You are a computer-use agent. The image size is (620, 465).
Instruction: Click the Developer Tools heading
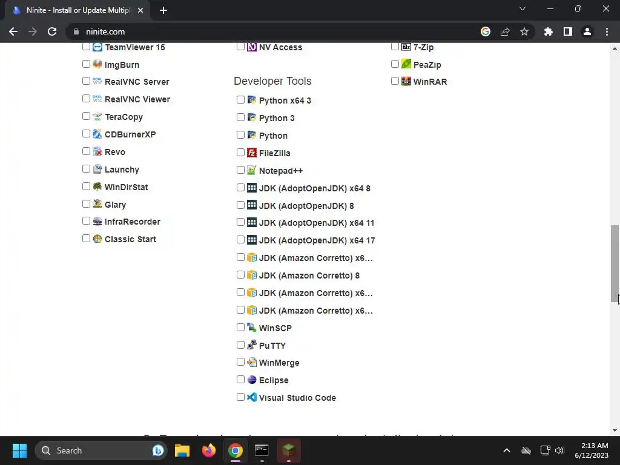point(272,81)
